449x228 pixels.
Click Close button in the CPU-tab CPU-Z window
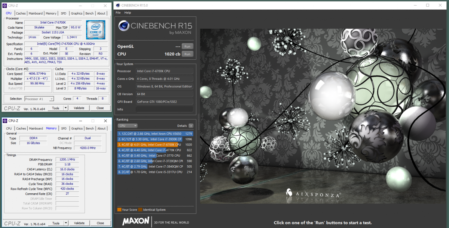click(100, 108)
